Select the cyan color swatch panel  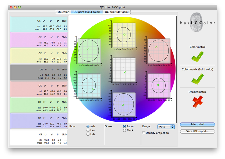[x=39, y=24]
